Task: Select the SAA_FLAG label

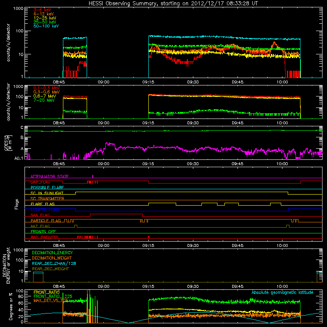Action: point(40,215)
